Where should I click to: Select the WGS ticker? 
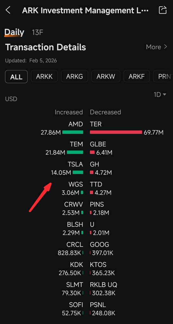click(x=76, y=184)
